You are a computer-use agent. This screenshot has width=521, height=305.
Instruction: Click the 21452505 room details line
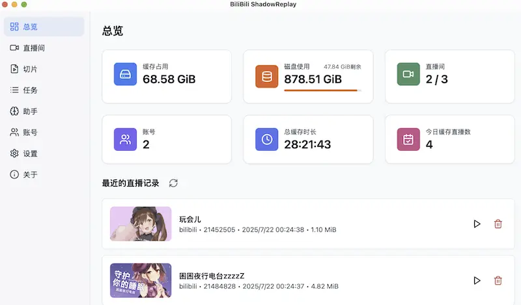[x=257, y=230]
